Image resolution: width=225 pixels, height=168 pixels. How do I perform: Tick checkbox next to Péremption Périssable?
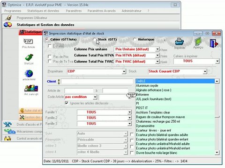tap(132, 140)
